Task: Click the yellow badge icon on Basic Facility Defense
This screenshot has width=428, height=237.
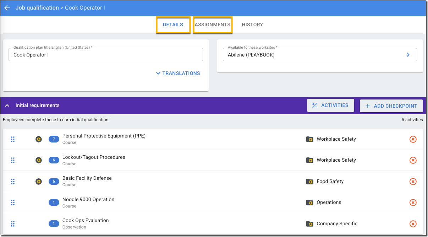Action: 39,182
